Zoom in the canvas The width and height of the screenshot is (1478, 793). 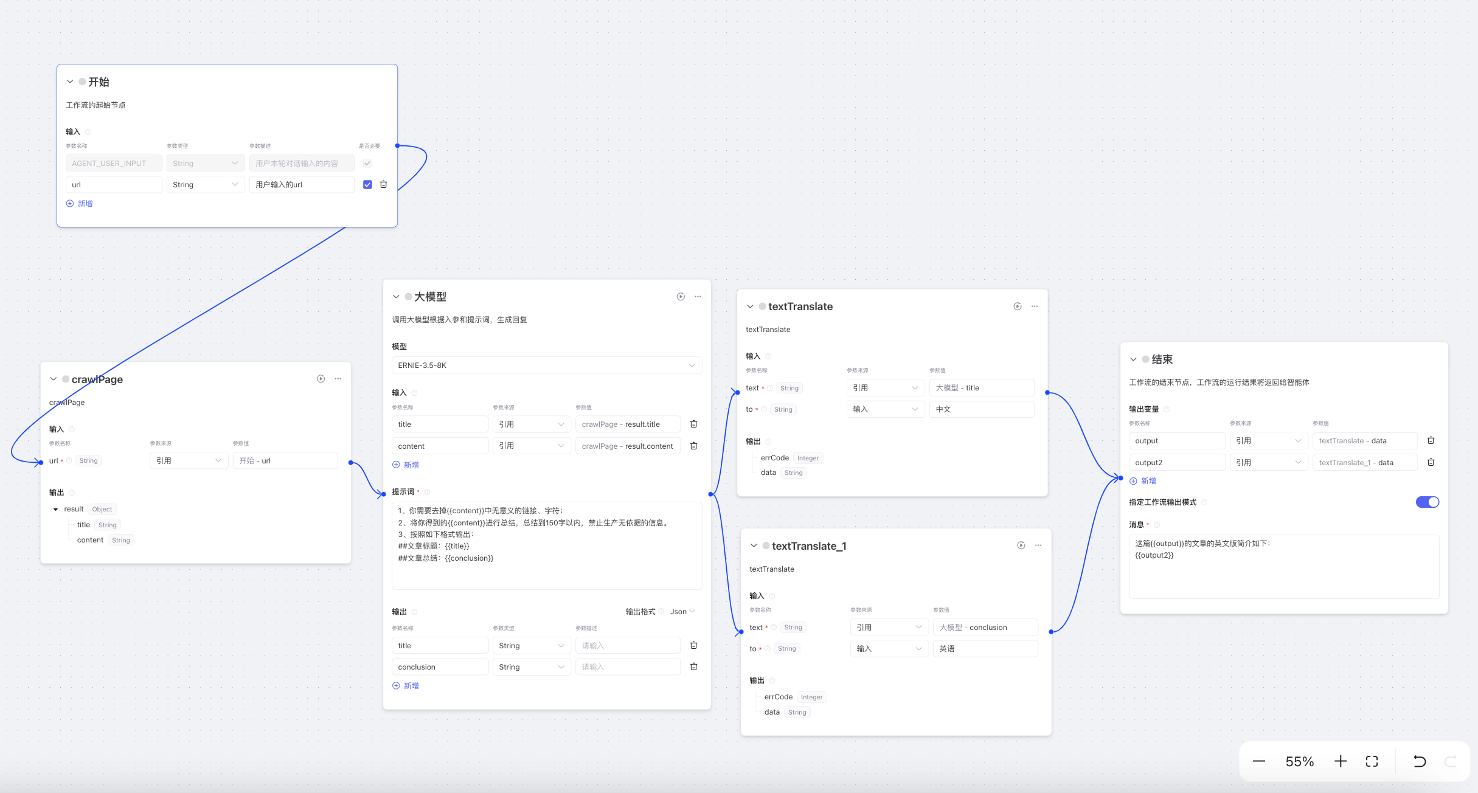(x=1341, y=761)
